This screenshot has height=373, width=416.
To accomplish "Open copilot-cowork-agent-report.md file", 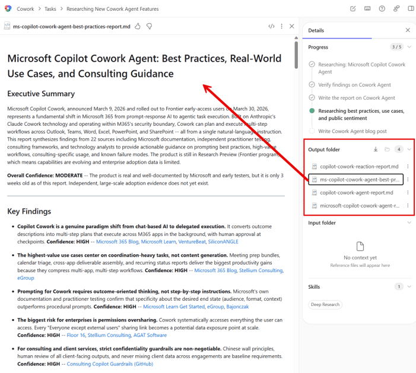I will tap(356, 193).
